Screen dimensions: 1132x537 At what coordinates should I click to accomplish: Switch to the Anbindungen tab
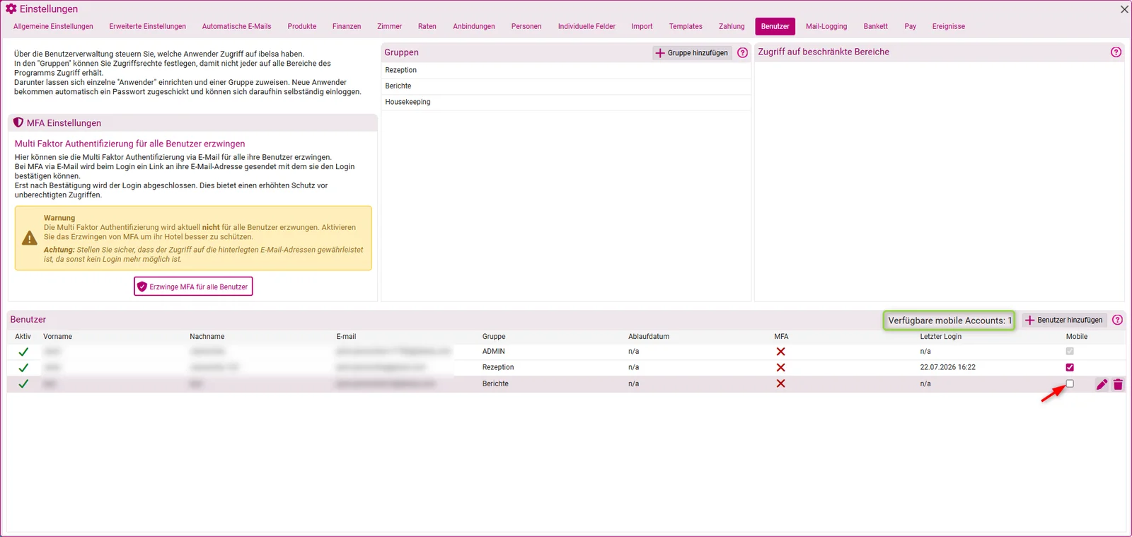[x=474, y=26]
